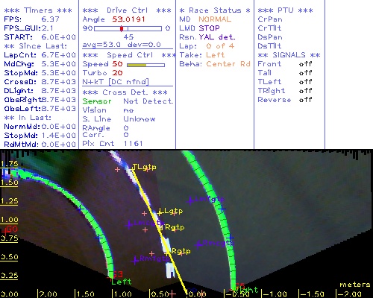
Task: Select the Race Status section header
Action: pyautogui.click(x=215, y=10)
